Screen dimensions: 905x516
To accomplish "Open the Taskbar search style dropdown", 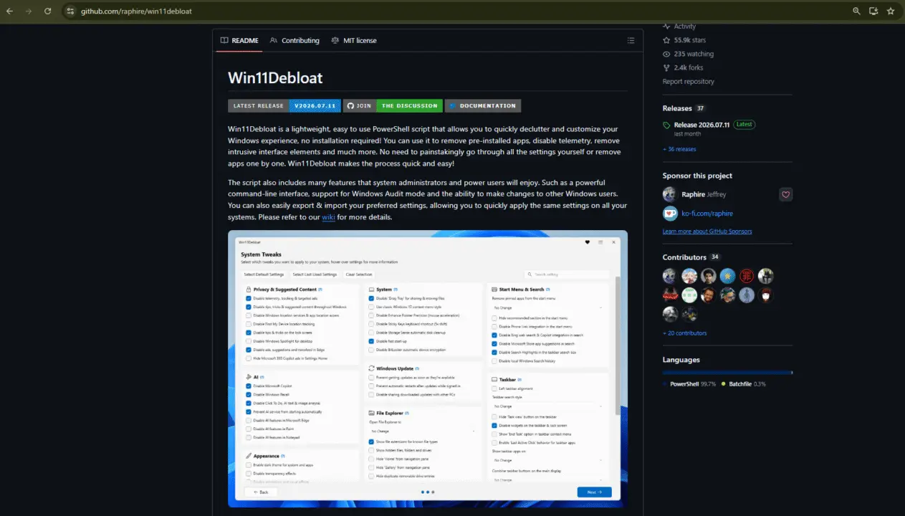I will (x=549, y=406).
